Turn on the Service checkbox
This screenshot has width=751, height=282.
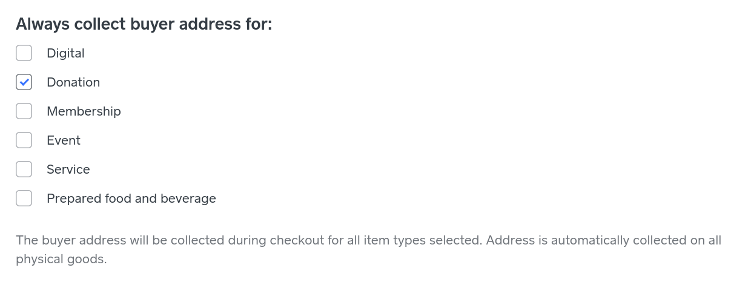tap(24, 169)
